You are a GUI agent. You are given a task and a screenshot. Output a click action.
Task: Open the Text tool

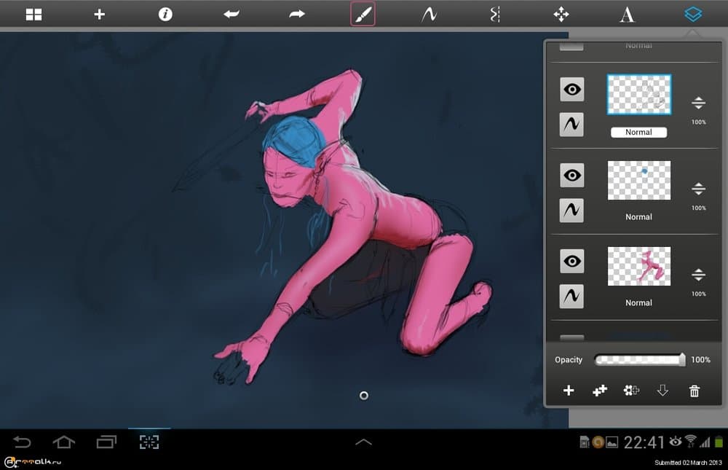coord(627,13)
